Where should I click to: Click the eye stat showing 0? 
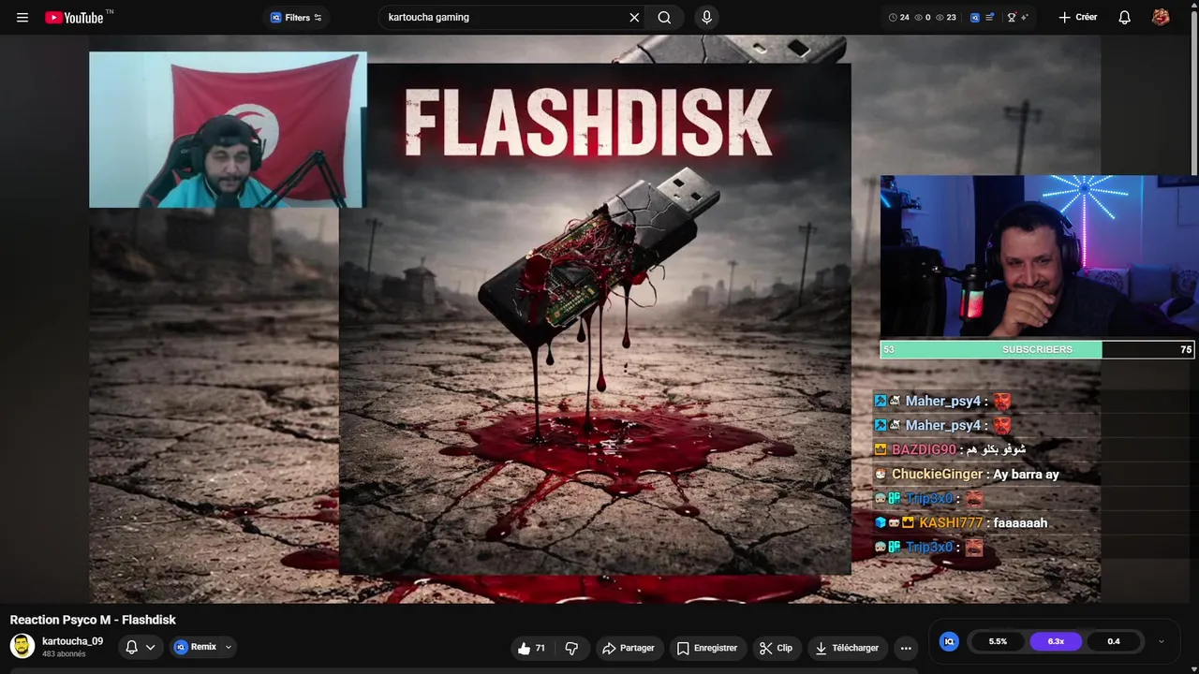coord(923,18)
